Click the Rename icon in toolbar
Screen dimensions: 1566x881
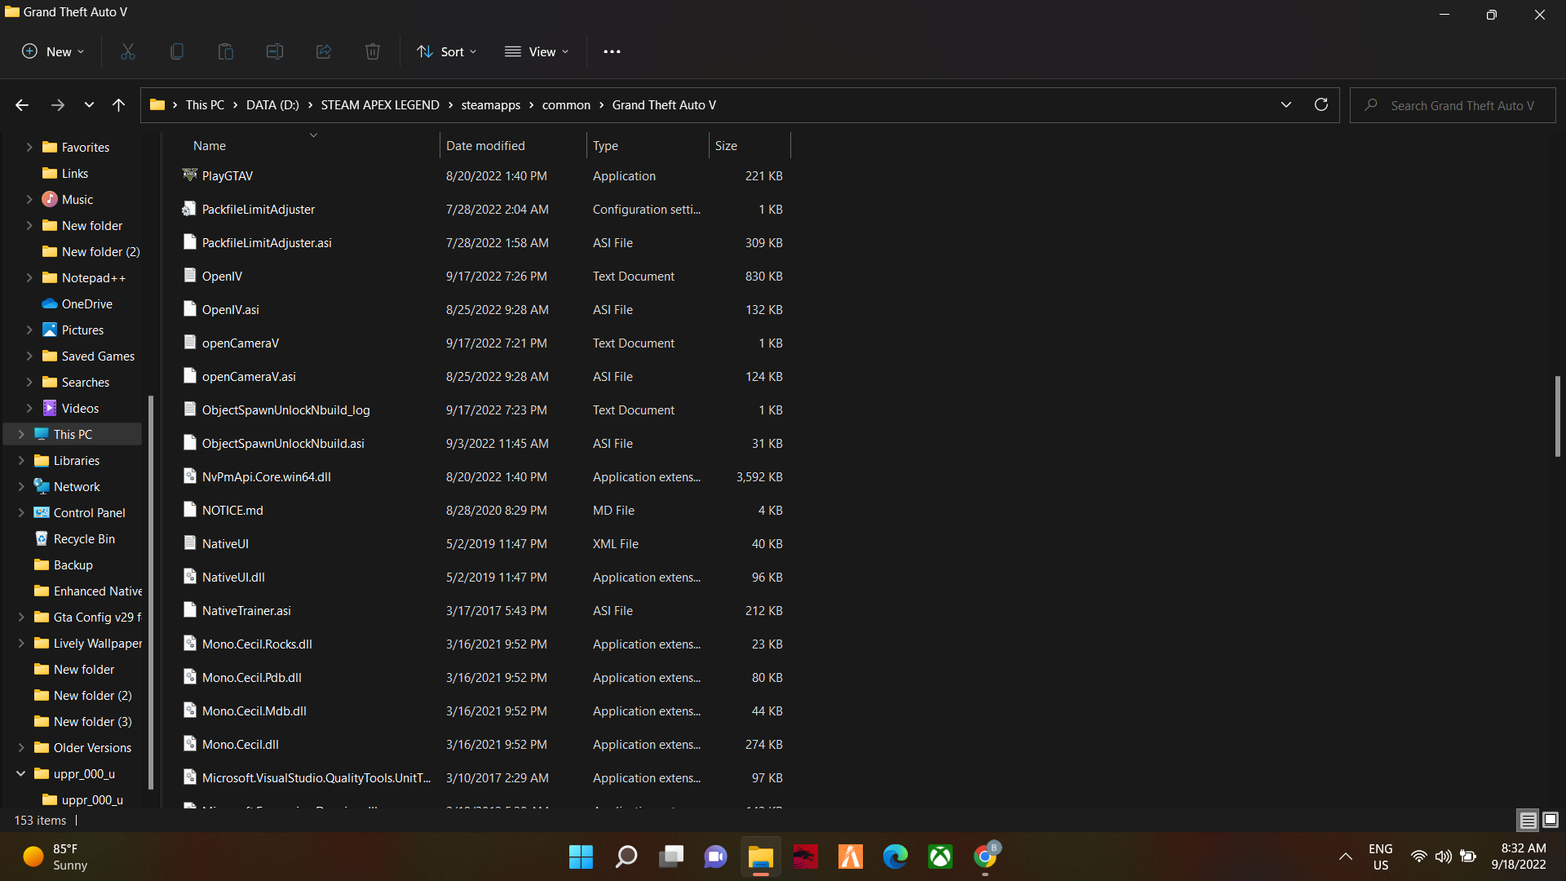(275, 51)
